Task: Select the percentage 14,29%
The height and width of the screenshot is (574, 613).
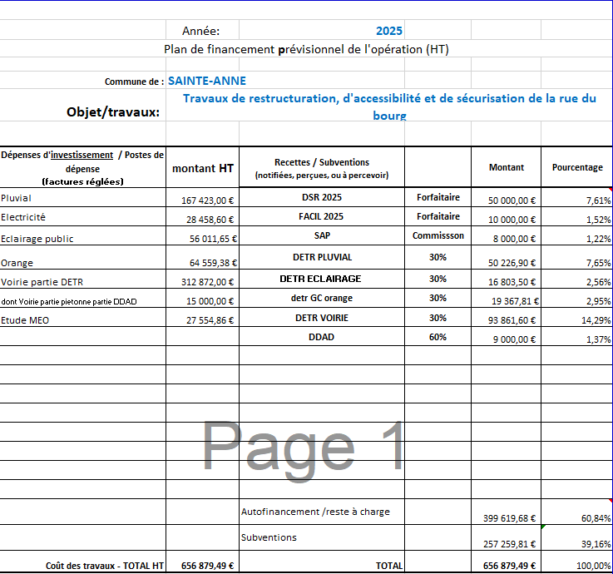Action: [596, 320]
